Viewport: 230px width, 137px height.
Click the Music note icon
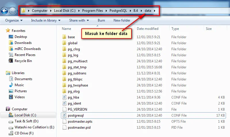(11, 85)
